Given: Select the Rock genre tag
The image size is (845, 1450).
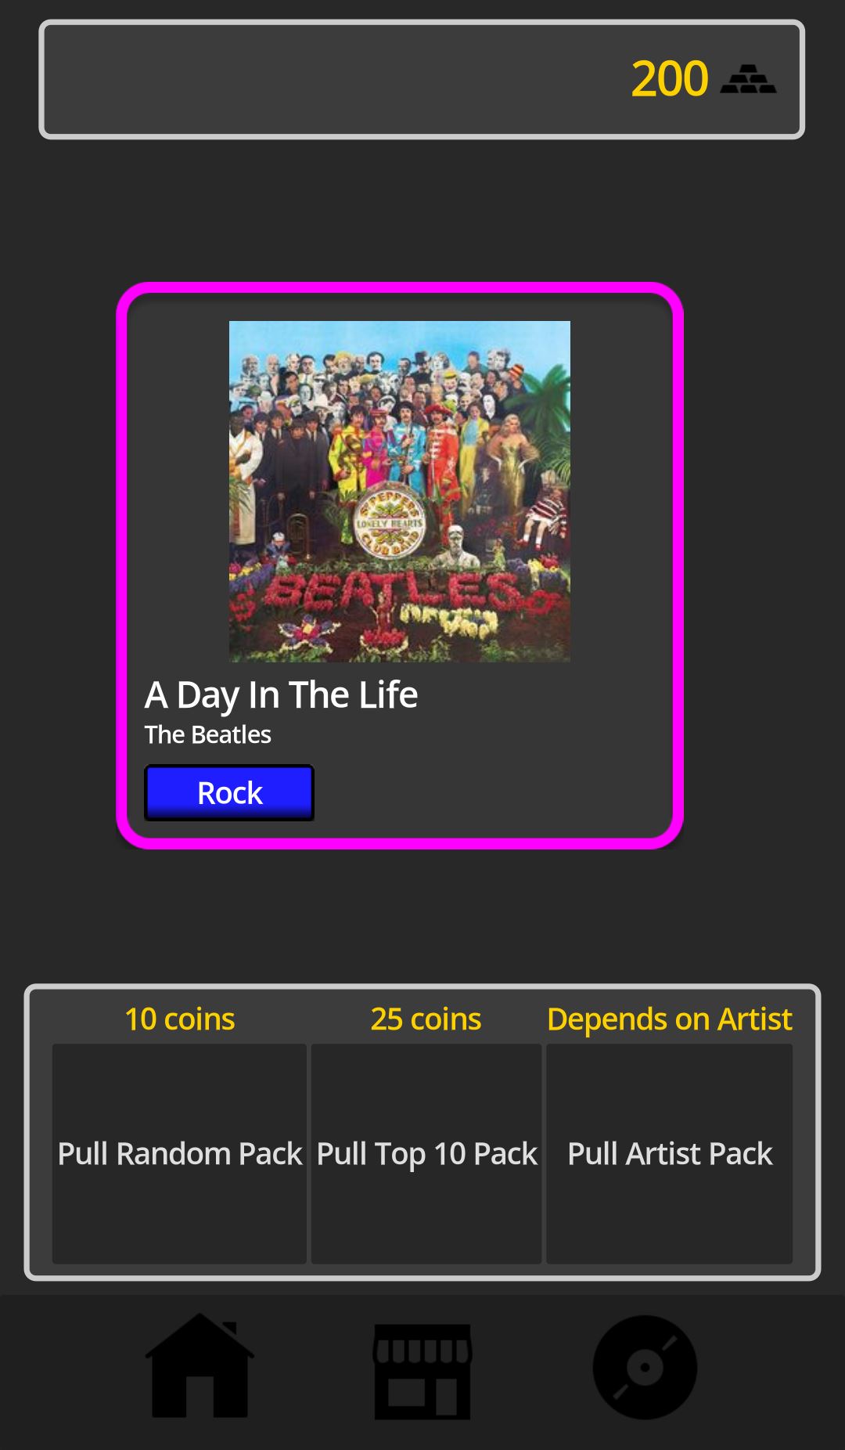Looking at the screenshot, I should tap(229, 793).
